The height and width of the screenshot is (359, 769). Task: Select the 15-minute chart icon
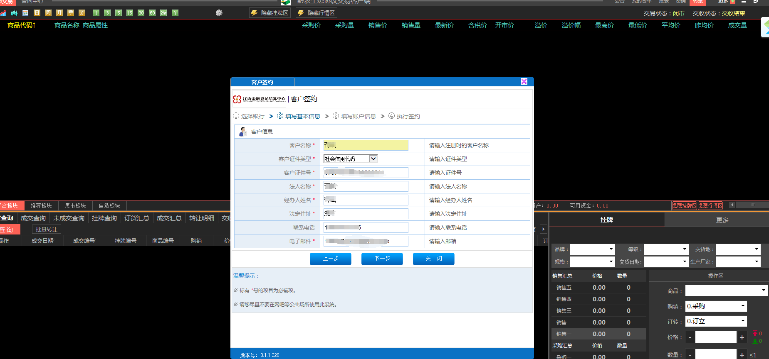(130, 13)
